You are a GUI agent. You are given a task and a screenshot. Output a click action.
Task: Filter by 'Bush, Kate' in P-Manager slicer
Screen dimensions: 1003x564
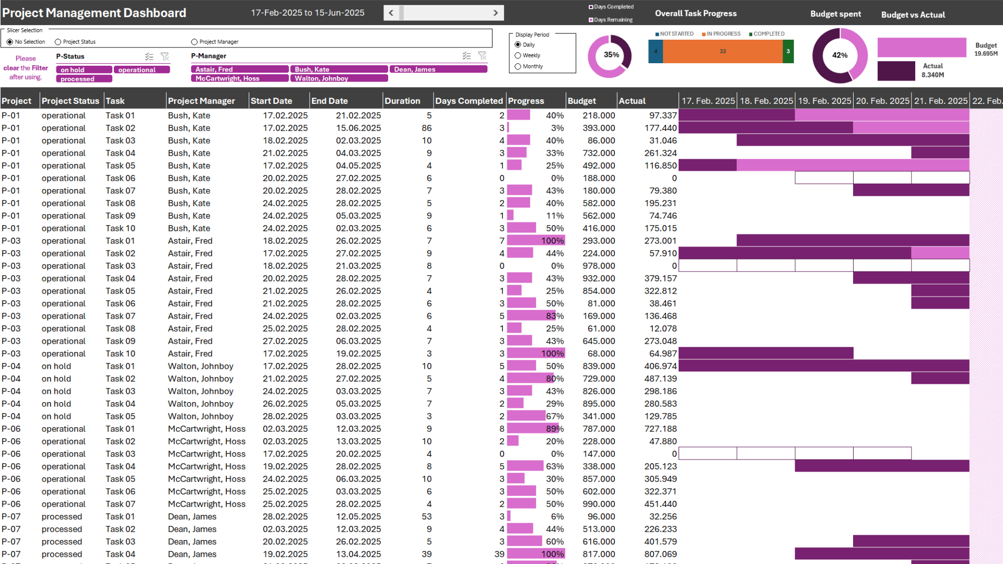point(339,69)
